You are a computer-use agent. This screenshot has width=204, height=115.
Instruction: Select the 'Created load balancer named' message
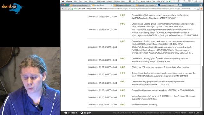(163, 90)
